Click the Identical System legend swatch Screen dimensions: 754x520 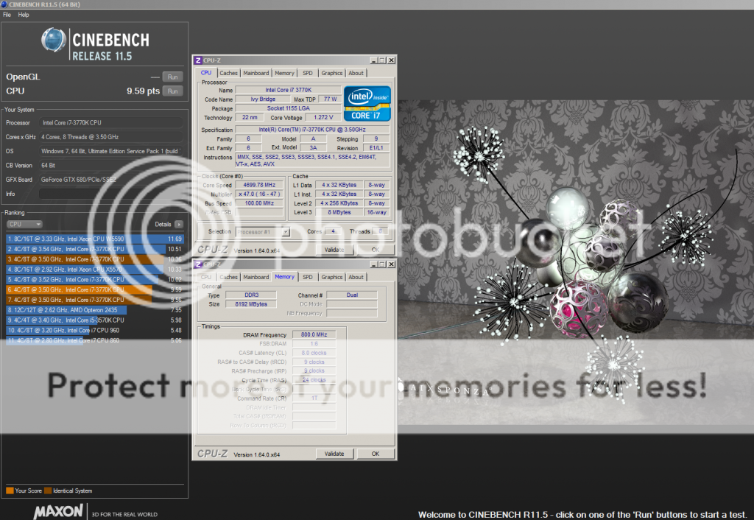pos(47,491)
